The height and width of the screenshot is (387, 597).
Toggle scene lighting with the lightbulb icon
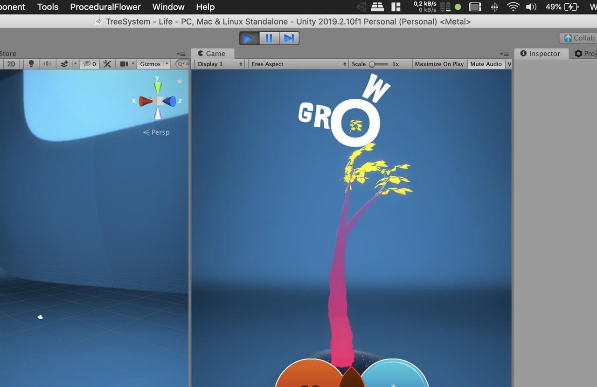pos(31,64)
